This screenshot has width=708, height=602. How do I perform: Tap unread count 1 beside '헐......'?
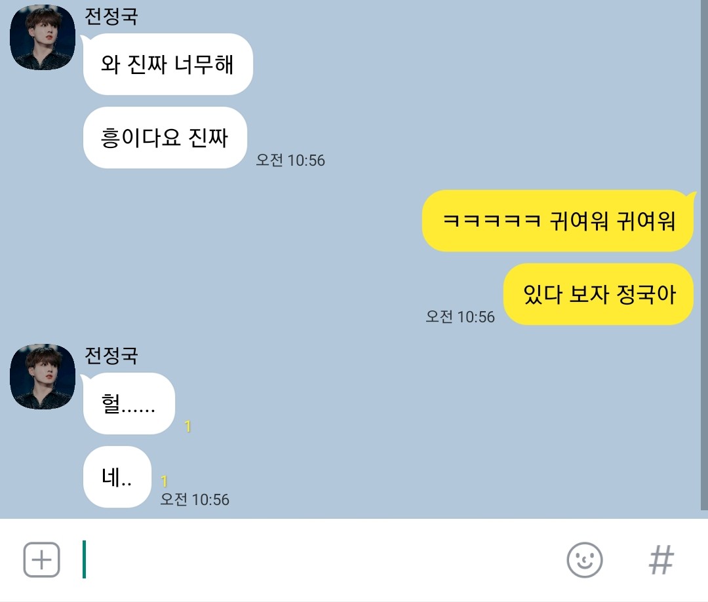188,426
